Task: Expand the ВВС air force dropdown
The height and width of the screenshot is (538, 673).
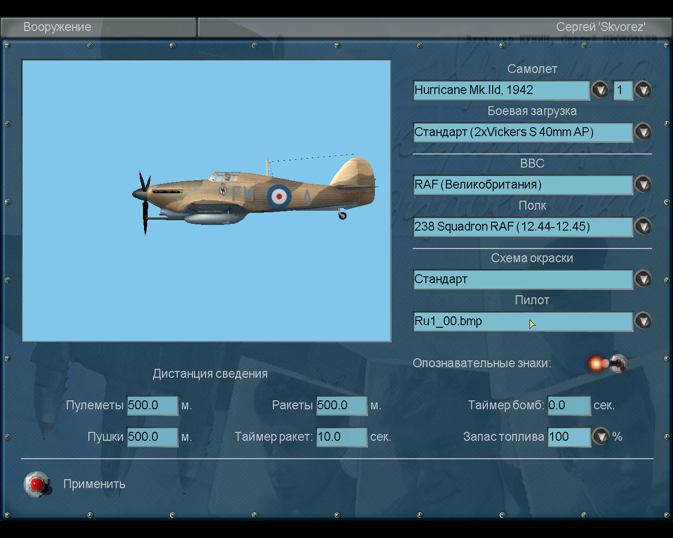Action: pos(643,184)
